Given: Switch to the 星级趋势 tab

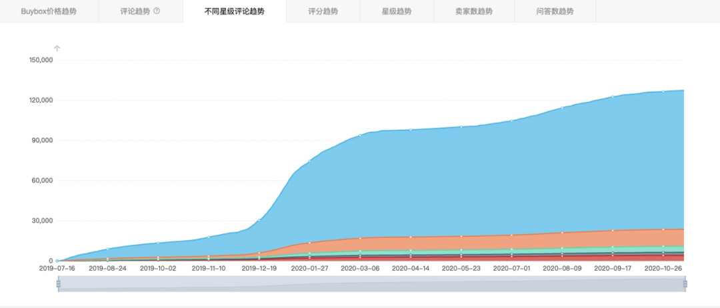Looking at the screenshot, I should tap(396, 11).
